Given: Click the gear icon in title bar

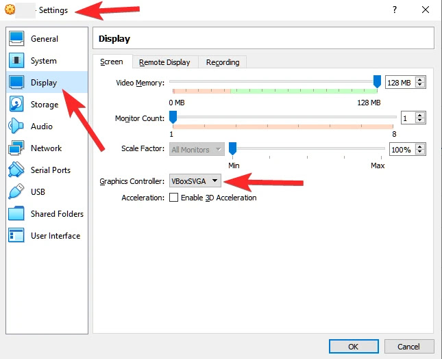Looking at the screenshot, I should pos(10,10).
